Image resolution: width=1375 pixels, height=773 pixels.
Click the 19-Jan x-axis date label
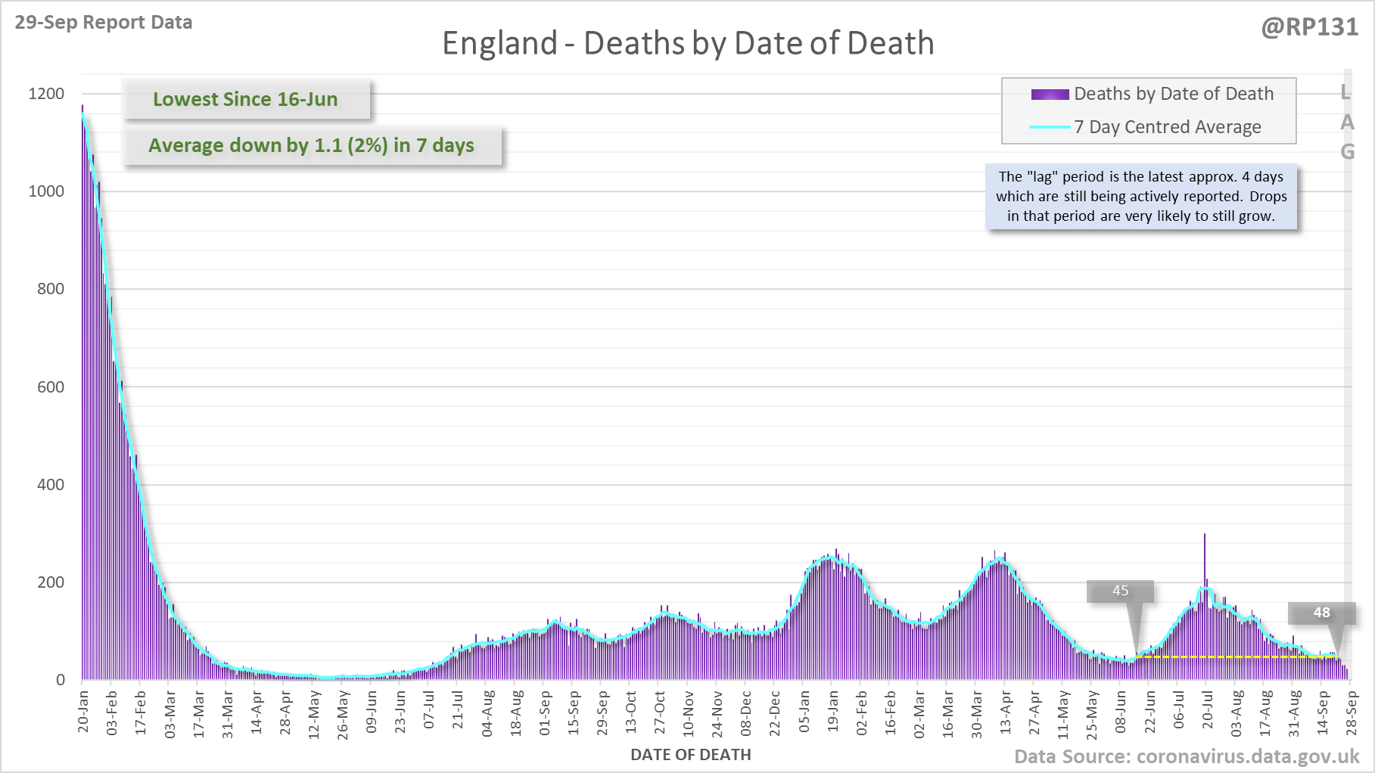pos(832,711)
